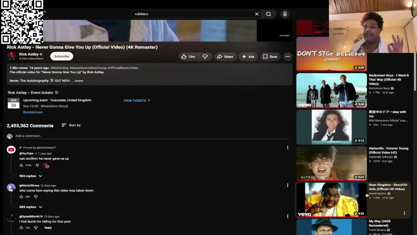Screen dimensions: 417x235
Task: Open the #NeverGonnaGiveYouUp hashtag
Action: (x=88, y=68)
